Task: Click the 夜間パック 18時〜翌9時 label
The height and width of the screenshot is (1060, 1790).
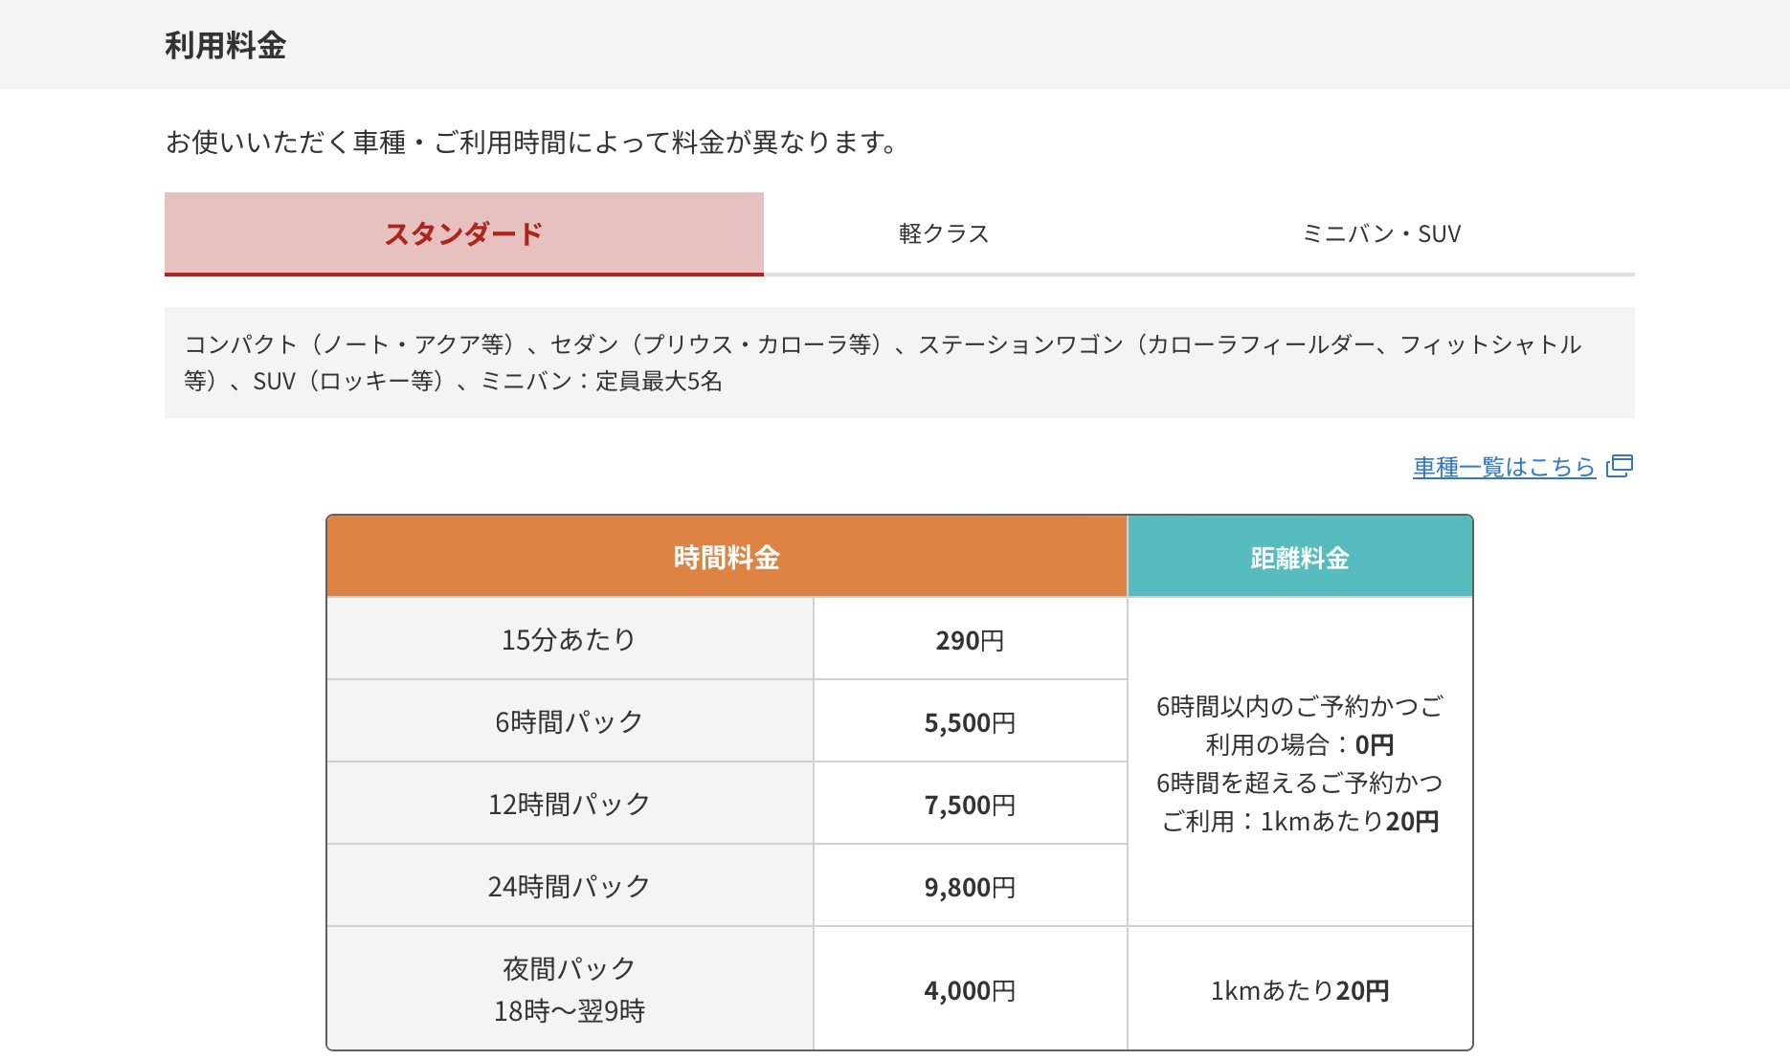Action: click(569, 989)
